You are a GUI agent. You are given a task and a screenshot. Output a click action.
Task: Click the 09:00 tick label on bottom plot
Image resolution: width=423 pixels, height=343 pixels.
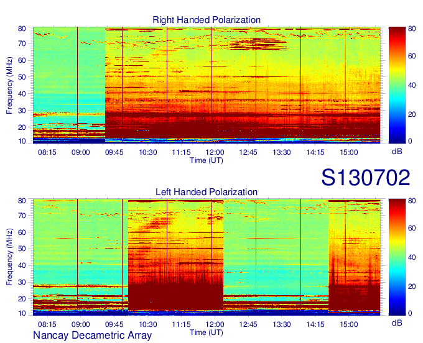(80, 324)
